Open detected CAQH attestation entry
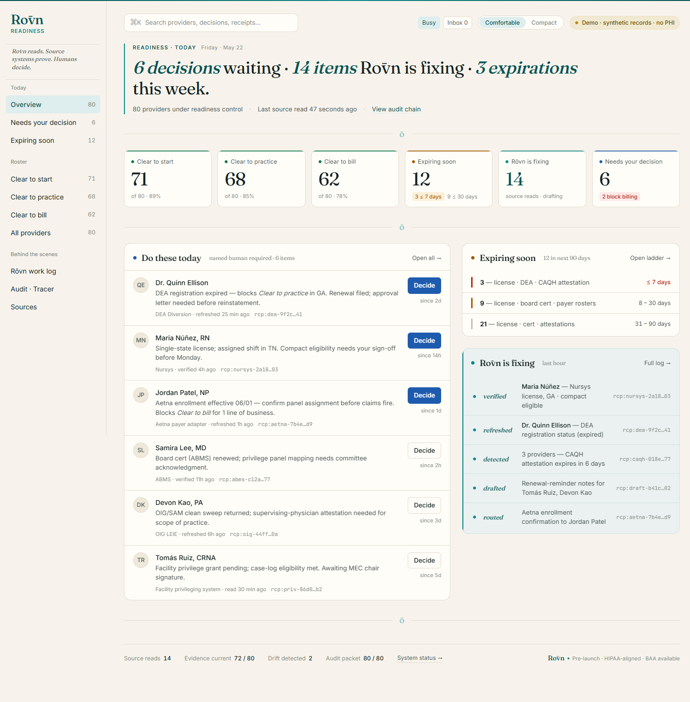 571,459
